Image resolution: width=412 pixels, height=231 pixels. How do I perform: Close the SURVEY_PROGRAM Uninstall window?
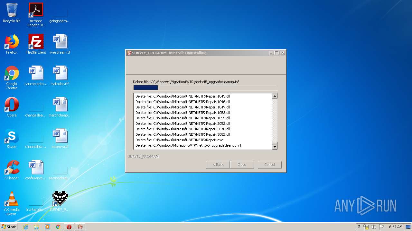click(x=282, y=53)
